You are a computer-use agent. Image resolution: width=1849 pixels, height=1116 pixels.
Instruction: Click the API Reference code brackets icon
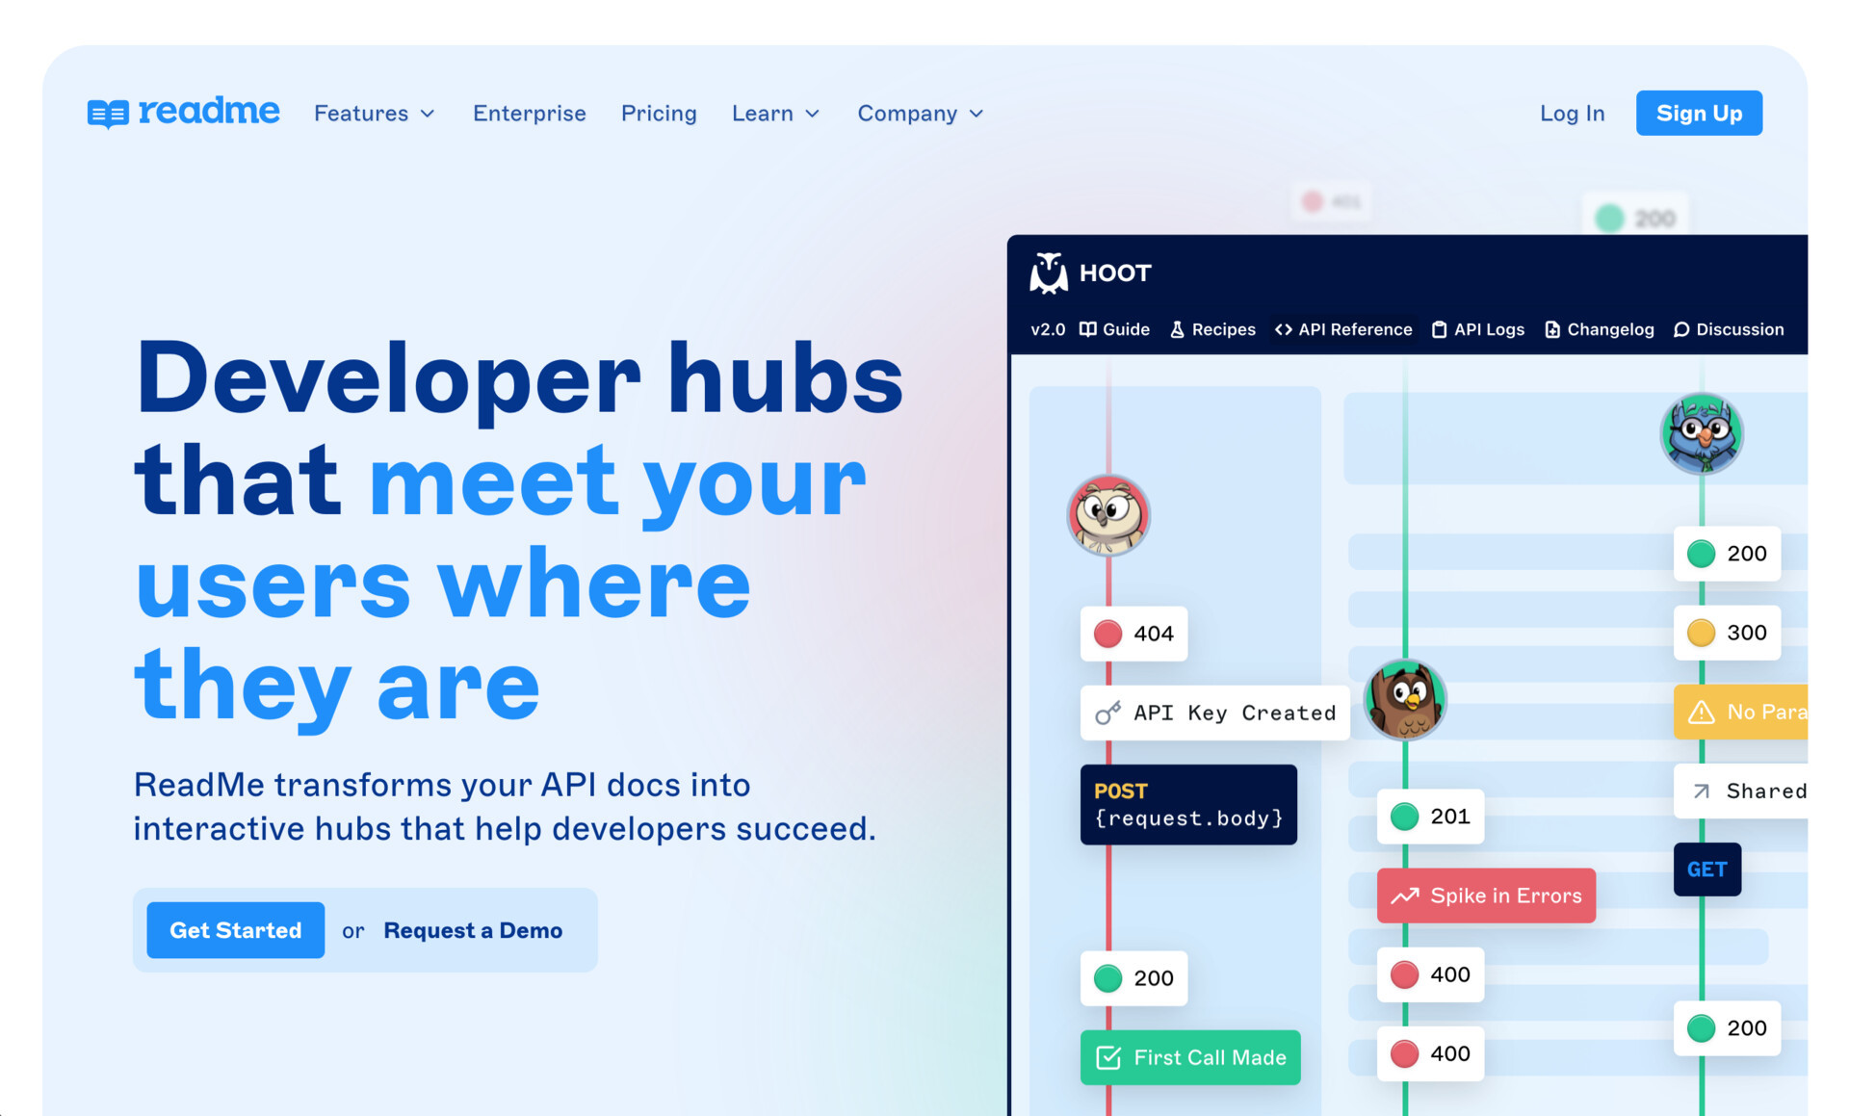(1284, 329)
